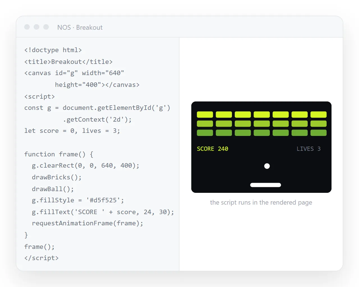Image resolution: width=359 pixels, height=287 pixels.
Task: Click the closing </script> tag line
Action: pyautogui.click(x=42, y=258)
